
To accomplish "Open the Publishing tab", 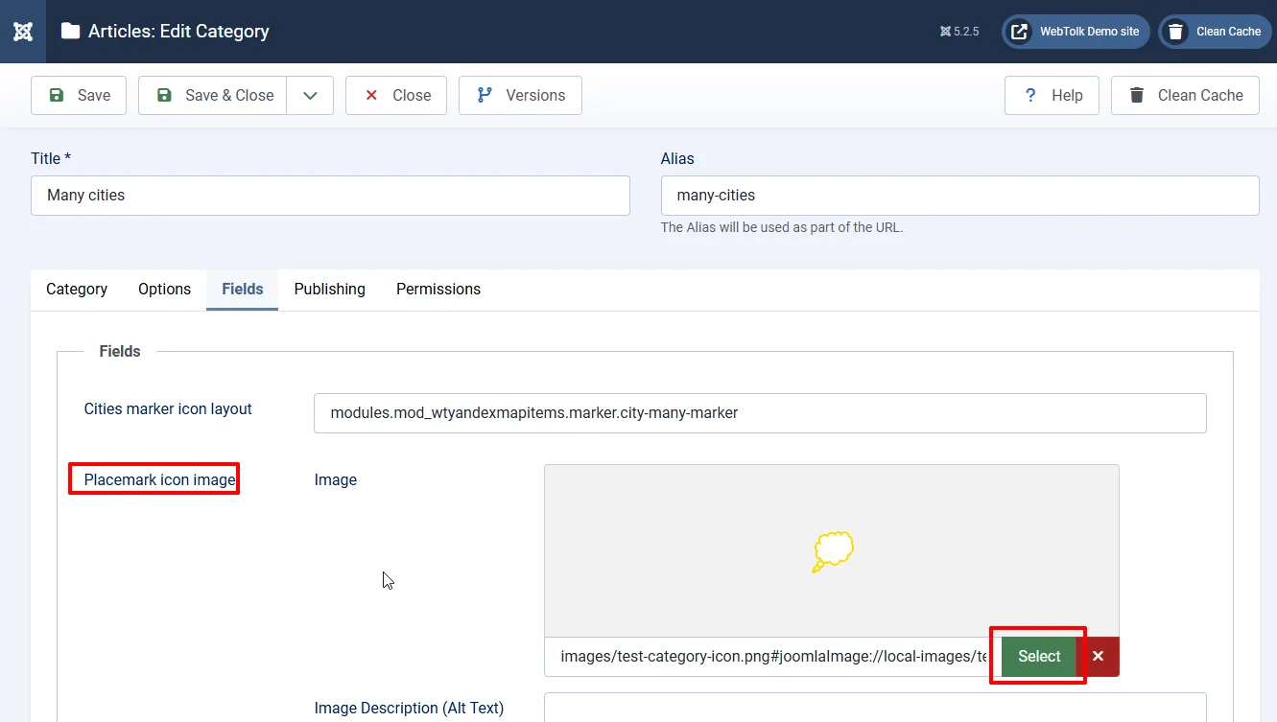I will [x=329, y=289].
